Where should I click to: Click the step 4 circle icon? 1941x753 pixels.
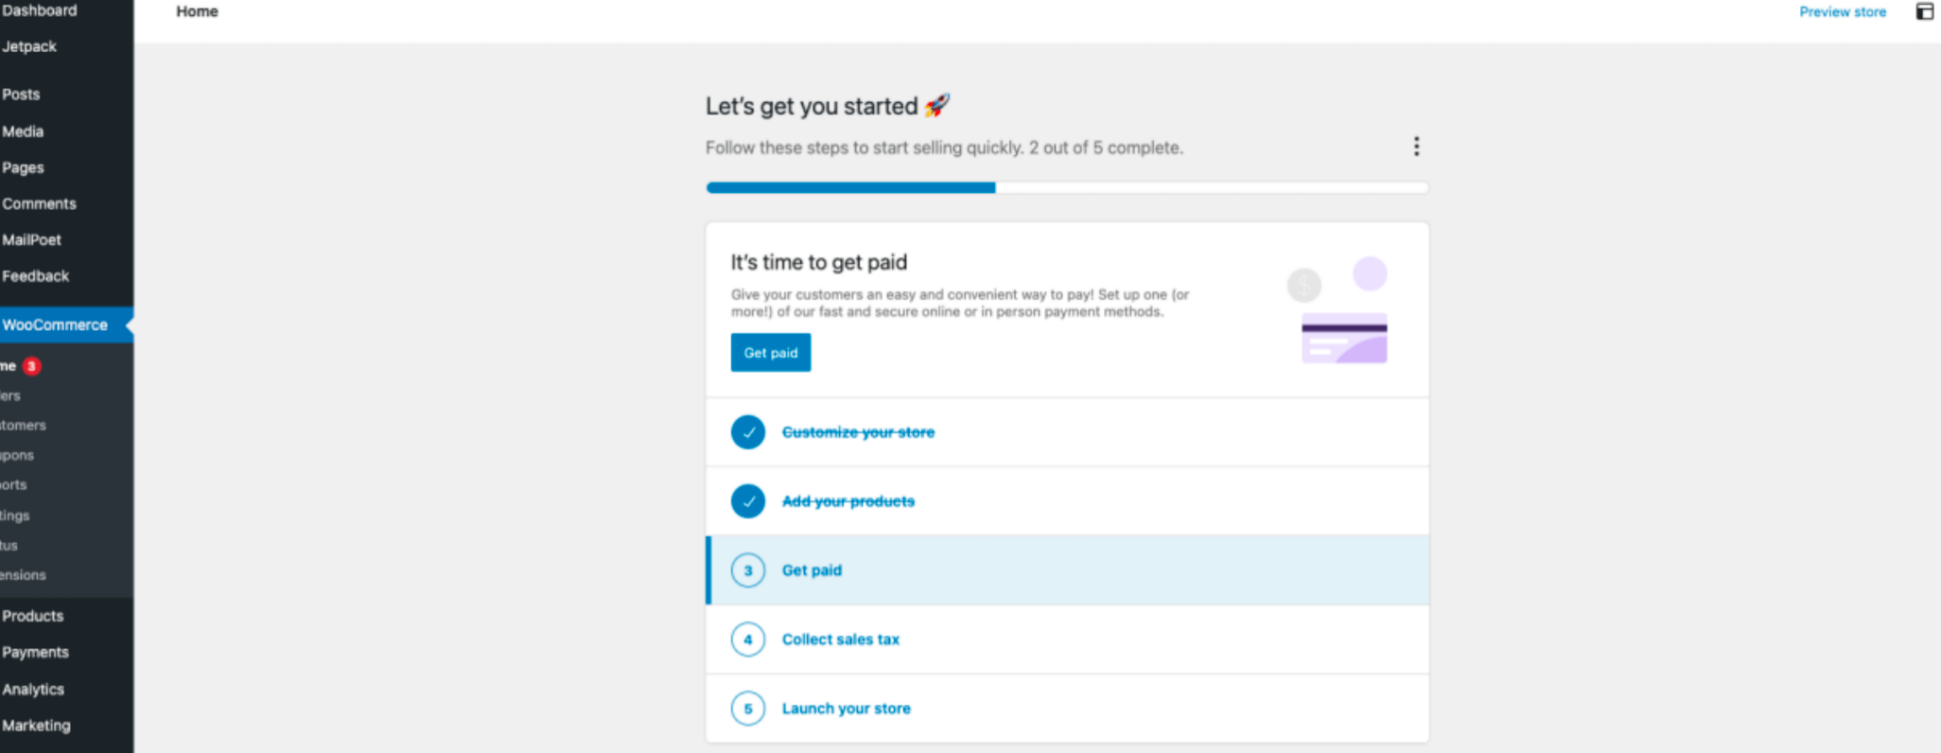pyautogui.click(x=748, y=639)
